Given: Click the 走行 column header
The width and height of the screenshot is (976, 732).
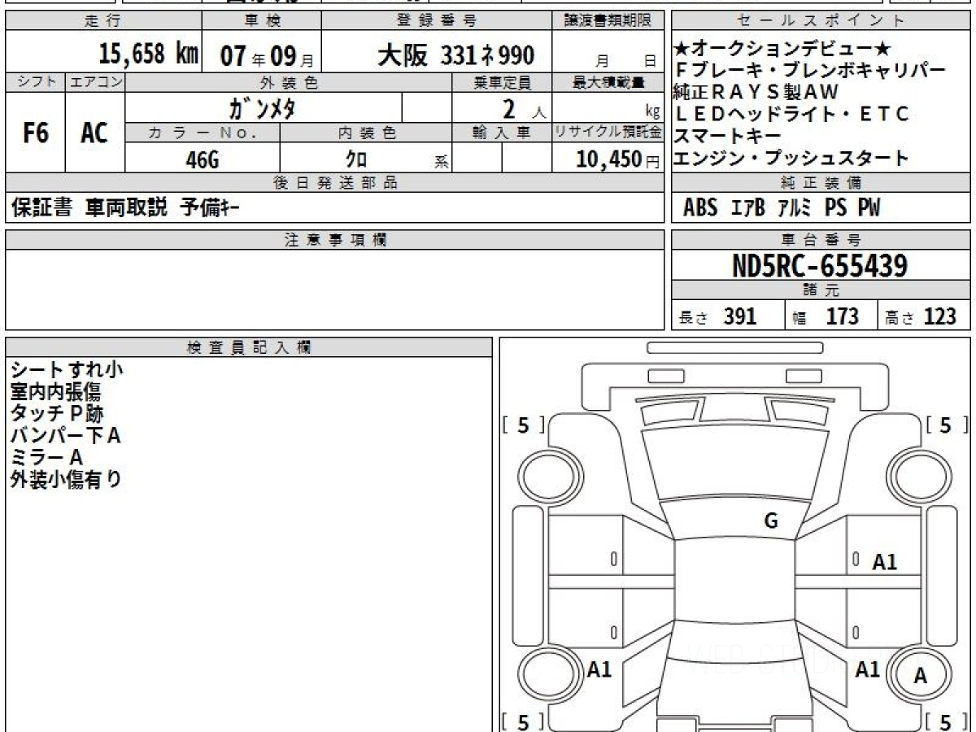Looking at the screenshot, I should [x=102, y=21].
